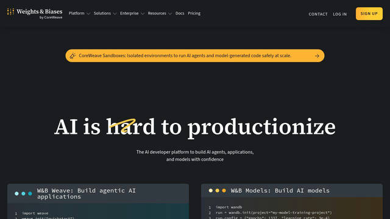Click the CONTACT link
The height and width of the screenshot is (219, 390).
[318, 14]
